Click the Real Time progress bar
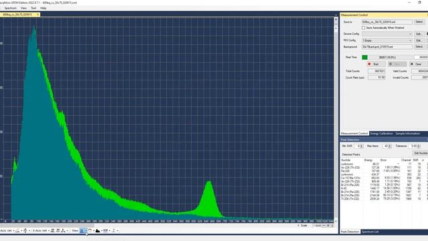This screenshot has width=428, height=241. [x=387, y=58]
